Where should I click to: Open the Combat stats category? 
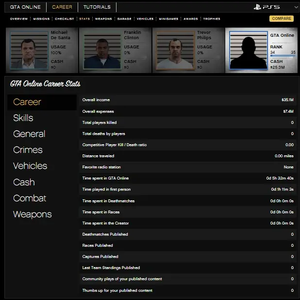click(30, 198)
